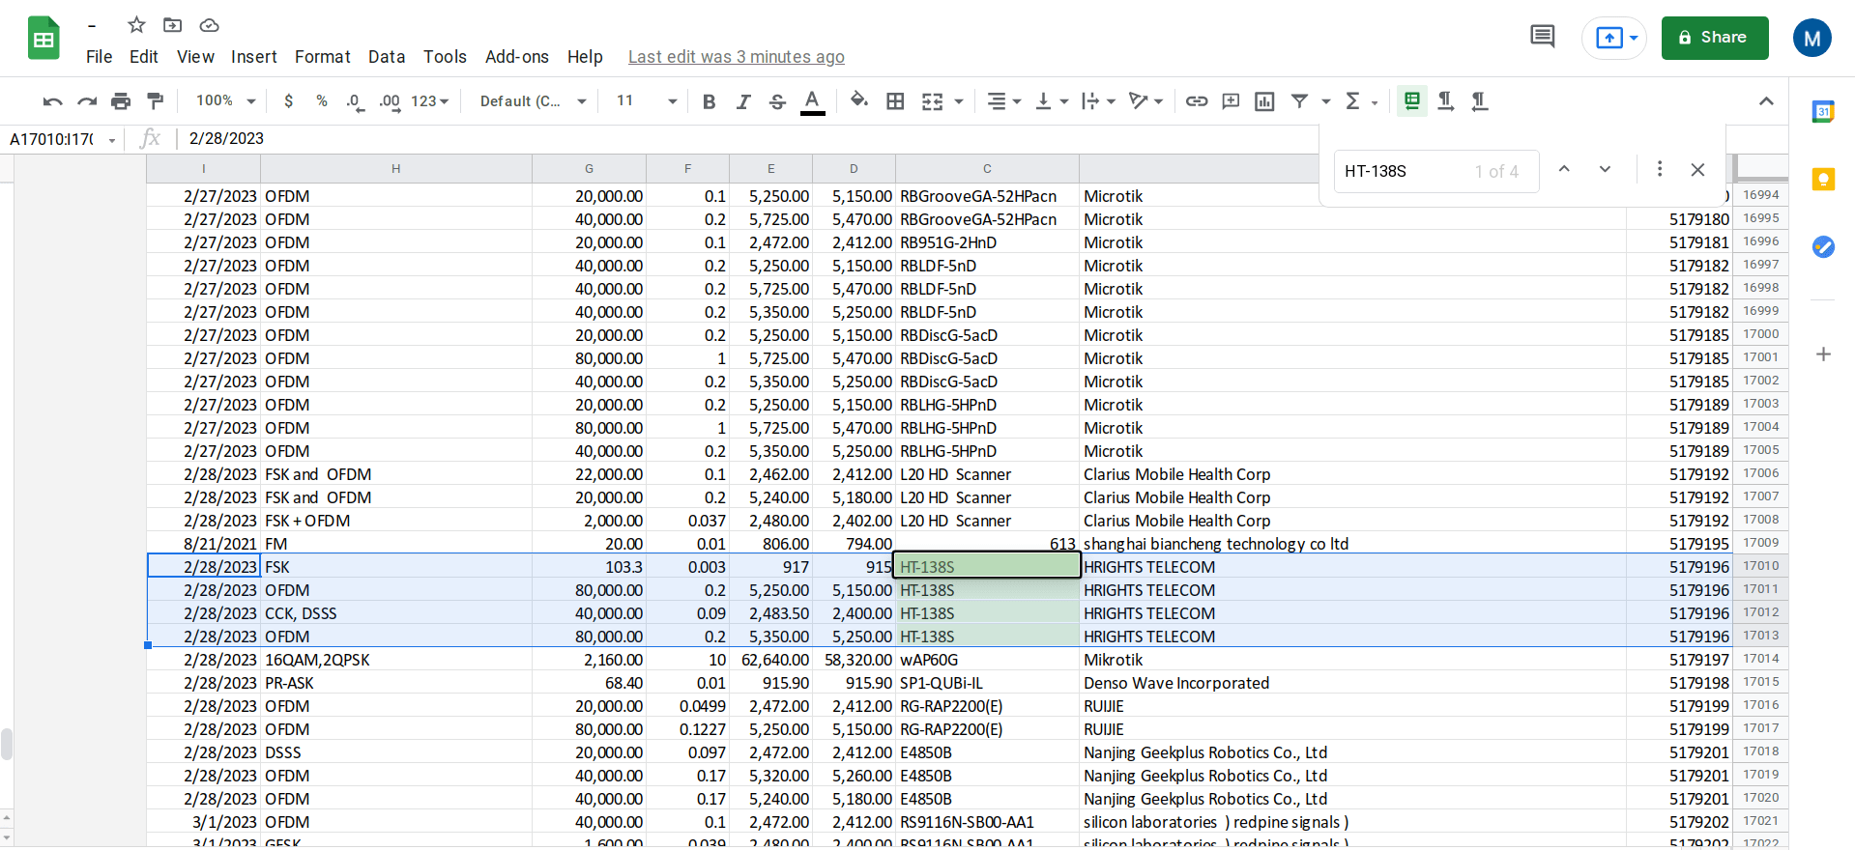Open the borders tool
This screenshot has height=850, width=1855.
896,101
